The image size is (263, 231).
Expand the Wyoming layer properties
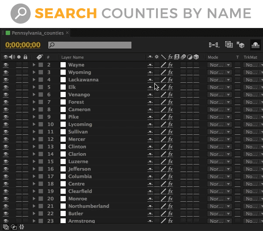[34, 72]
